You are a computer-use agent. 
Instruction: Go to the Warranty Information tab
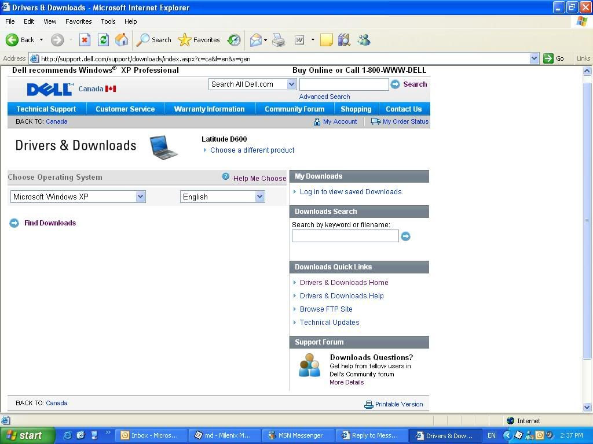[209, 109]
